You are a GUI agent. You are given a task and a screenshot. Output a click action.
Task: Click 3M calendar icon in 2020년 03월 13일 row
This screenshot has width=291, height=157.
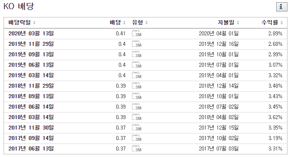[137, 33]
